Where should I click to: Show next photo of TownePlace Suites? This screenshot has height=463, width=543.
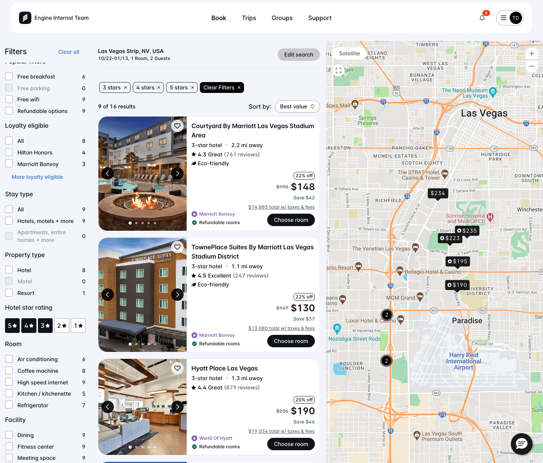(x=177, y=295)
